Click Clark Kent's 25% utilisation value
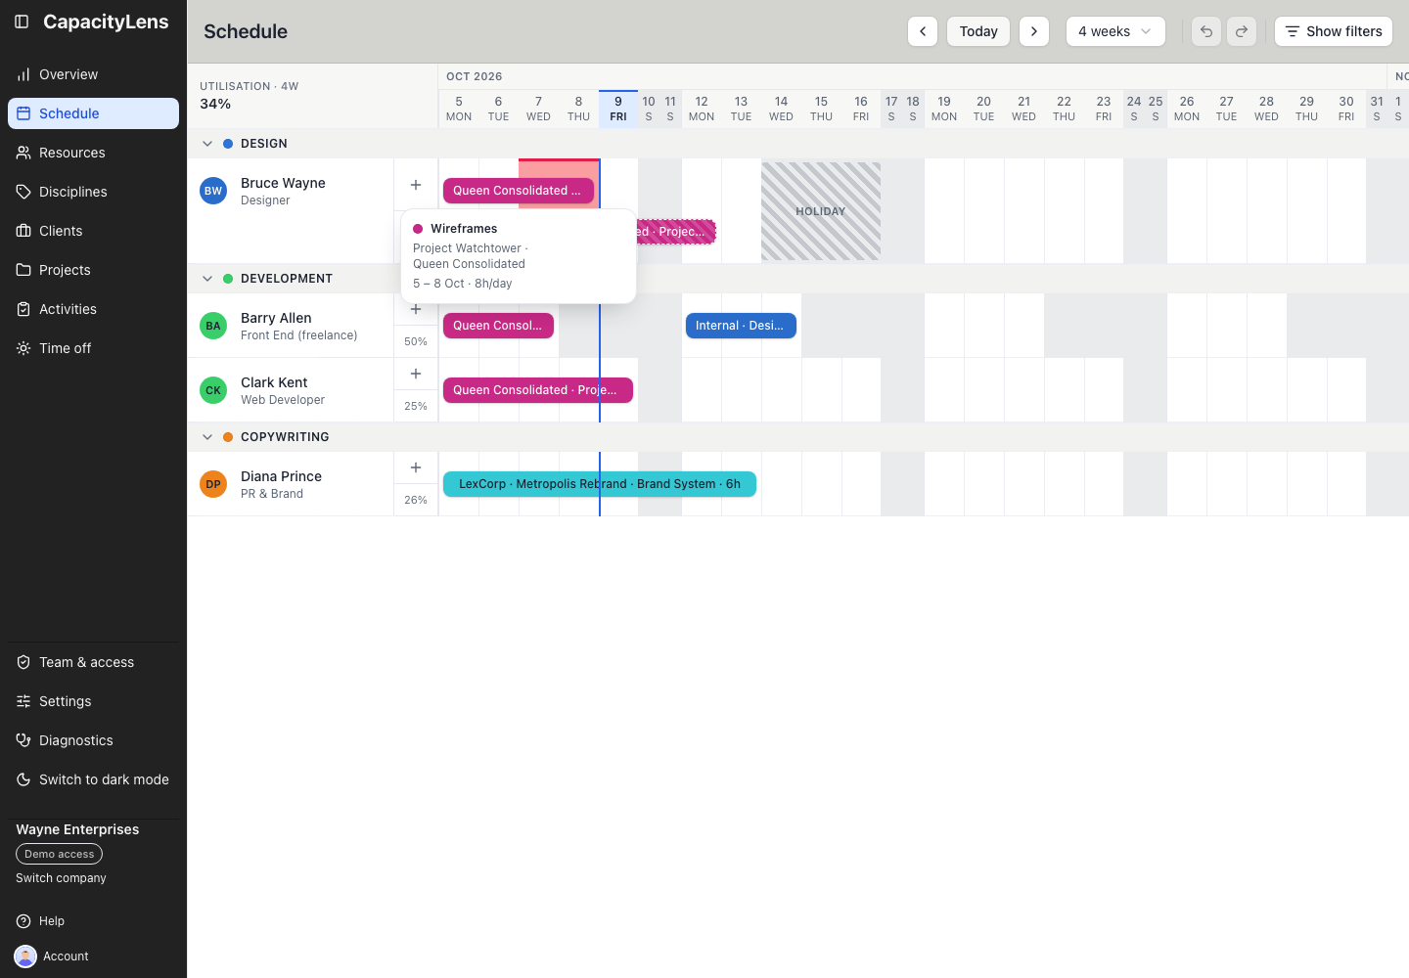The height and width of the screenshot is (978, 1409). (416, 406)
